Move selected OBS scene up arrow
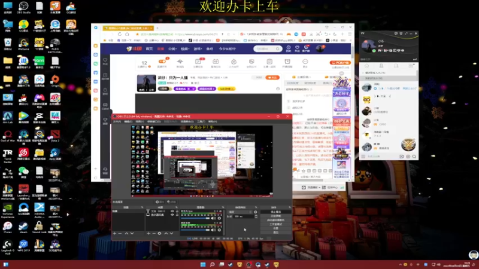 (126, 233)
